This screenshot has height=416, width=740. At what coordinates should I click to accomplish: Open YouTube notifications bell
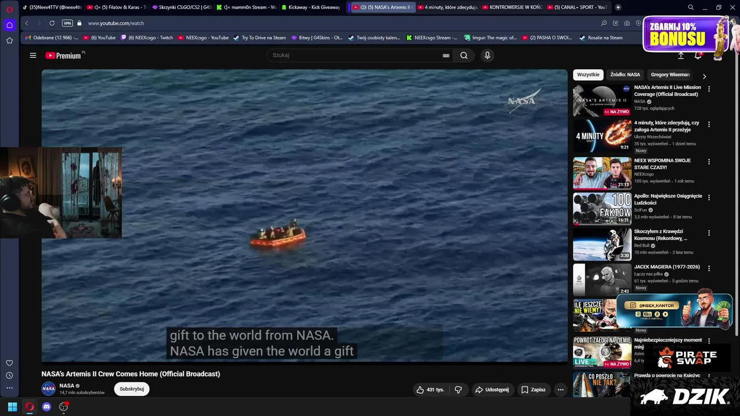point(698,55)
